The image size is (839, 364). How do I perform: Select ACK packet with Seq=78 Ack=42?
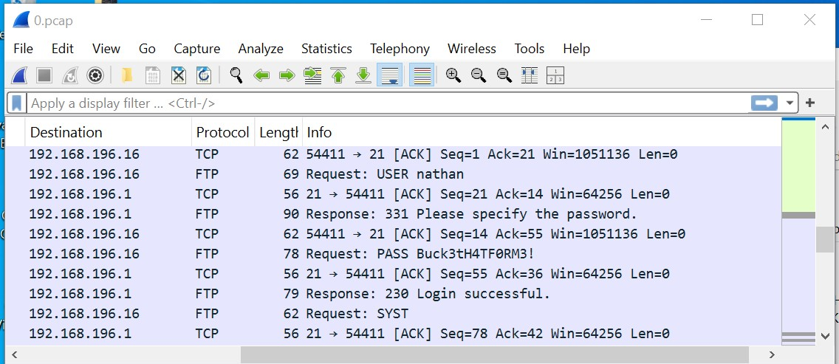393,334
